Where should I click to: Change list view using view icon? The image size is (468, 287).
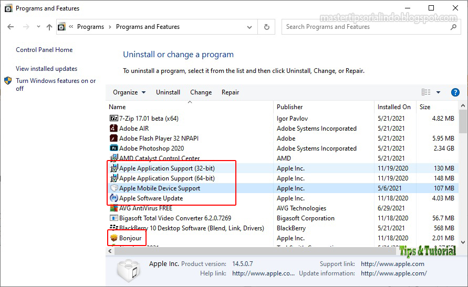point(426,92)
